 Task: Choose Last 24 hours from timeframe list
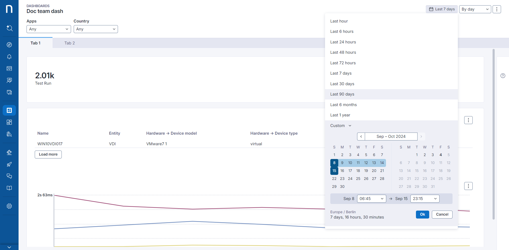[343, 42]
